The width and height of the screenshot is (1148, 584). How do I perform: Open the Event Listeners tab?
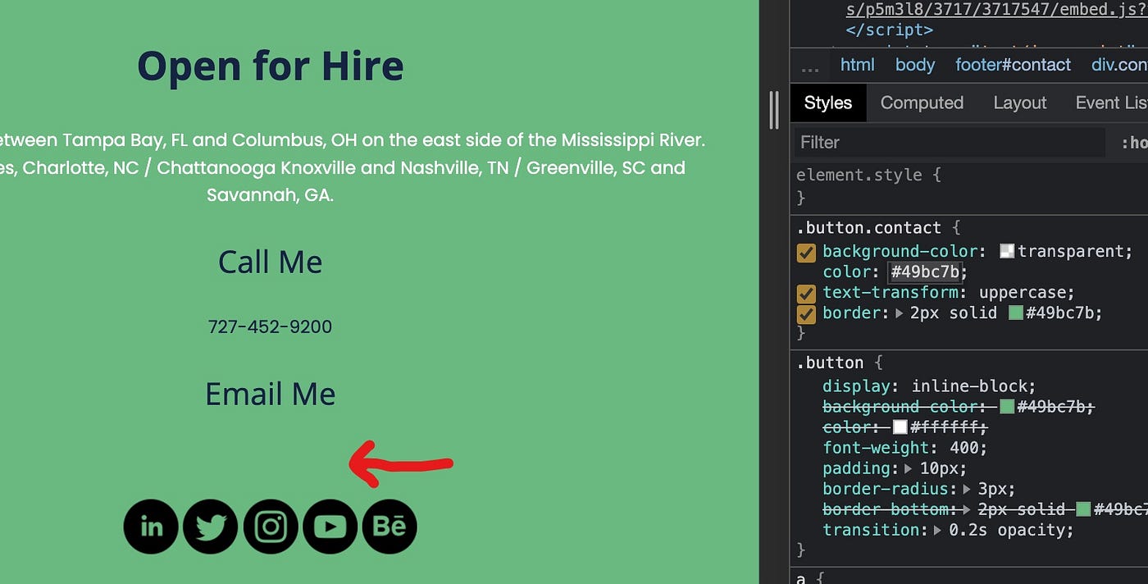[x=1111, y=103]
